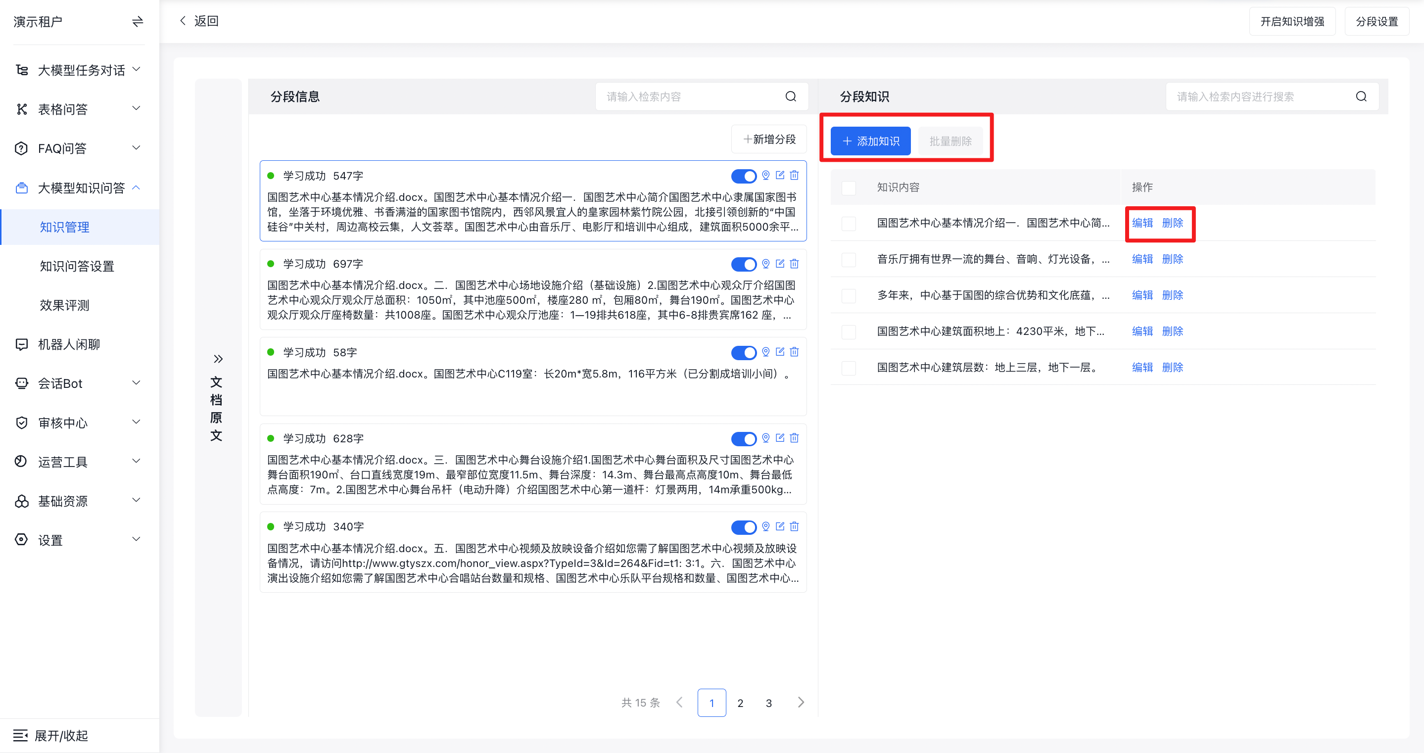Click trash icon on the 628字 segment
Viewport: 1424px width, 753px height.
(x=794, y=438)
